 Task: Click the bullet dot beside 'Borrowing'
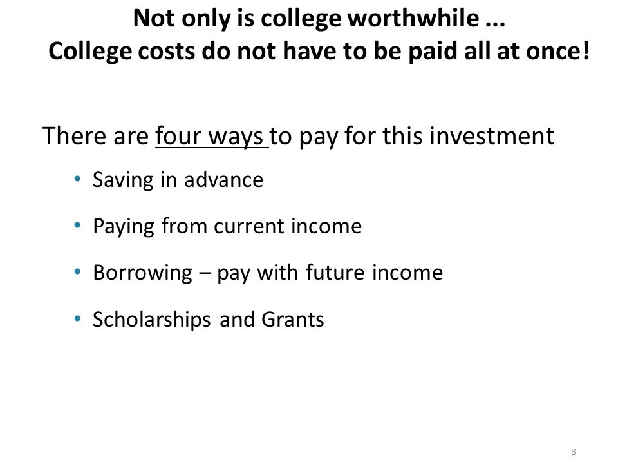(77, 272)
